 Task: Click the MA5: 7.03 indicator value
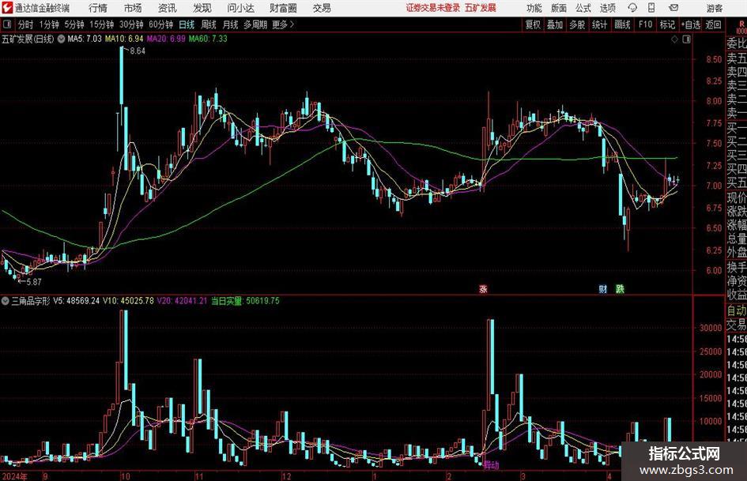point(85,39)
